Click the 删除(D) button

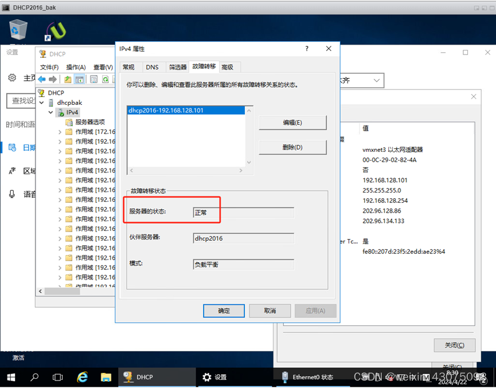click(292, 147)
